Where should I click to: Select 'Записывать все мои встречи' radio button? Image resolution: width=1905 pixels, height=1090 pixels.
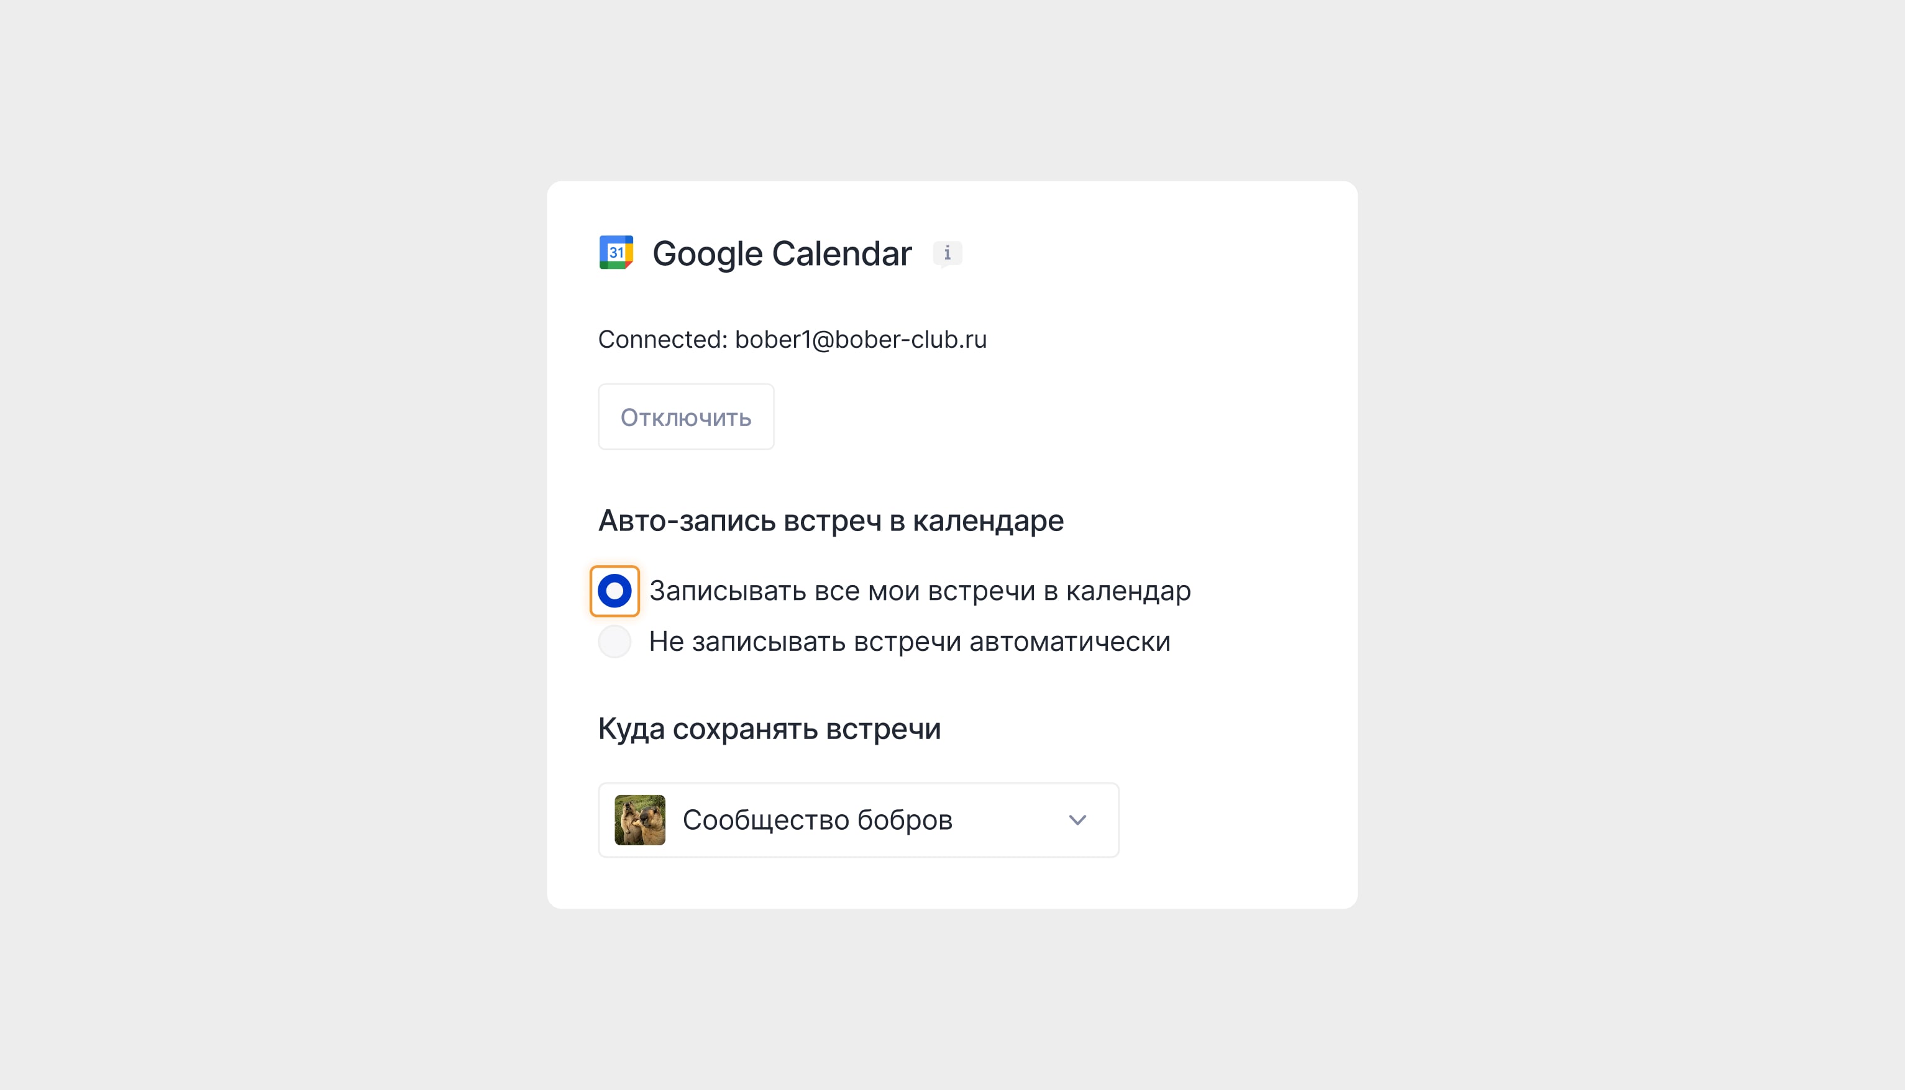tap(614, 591)
